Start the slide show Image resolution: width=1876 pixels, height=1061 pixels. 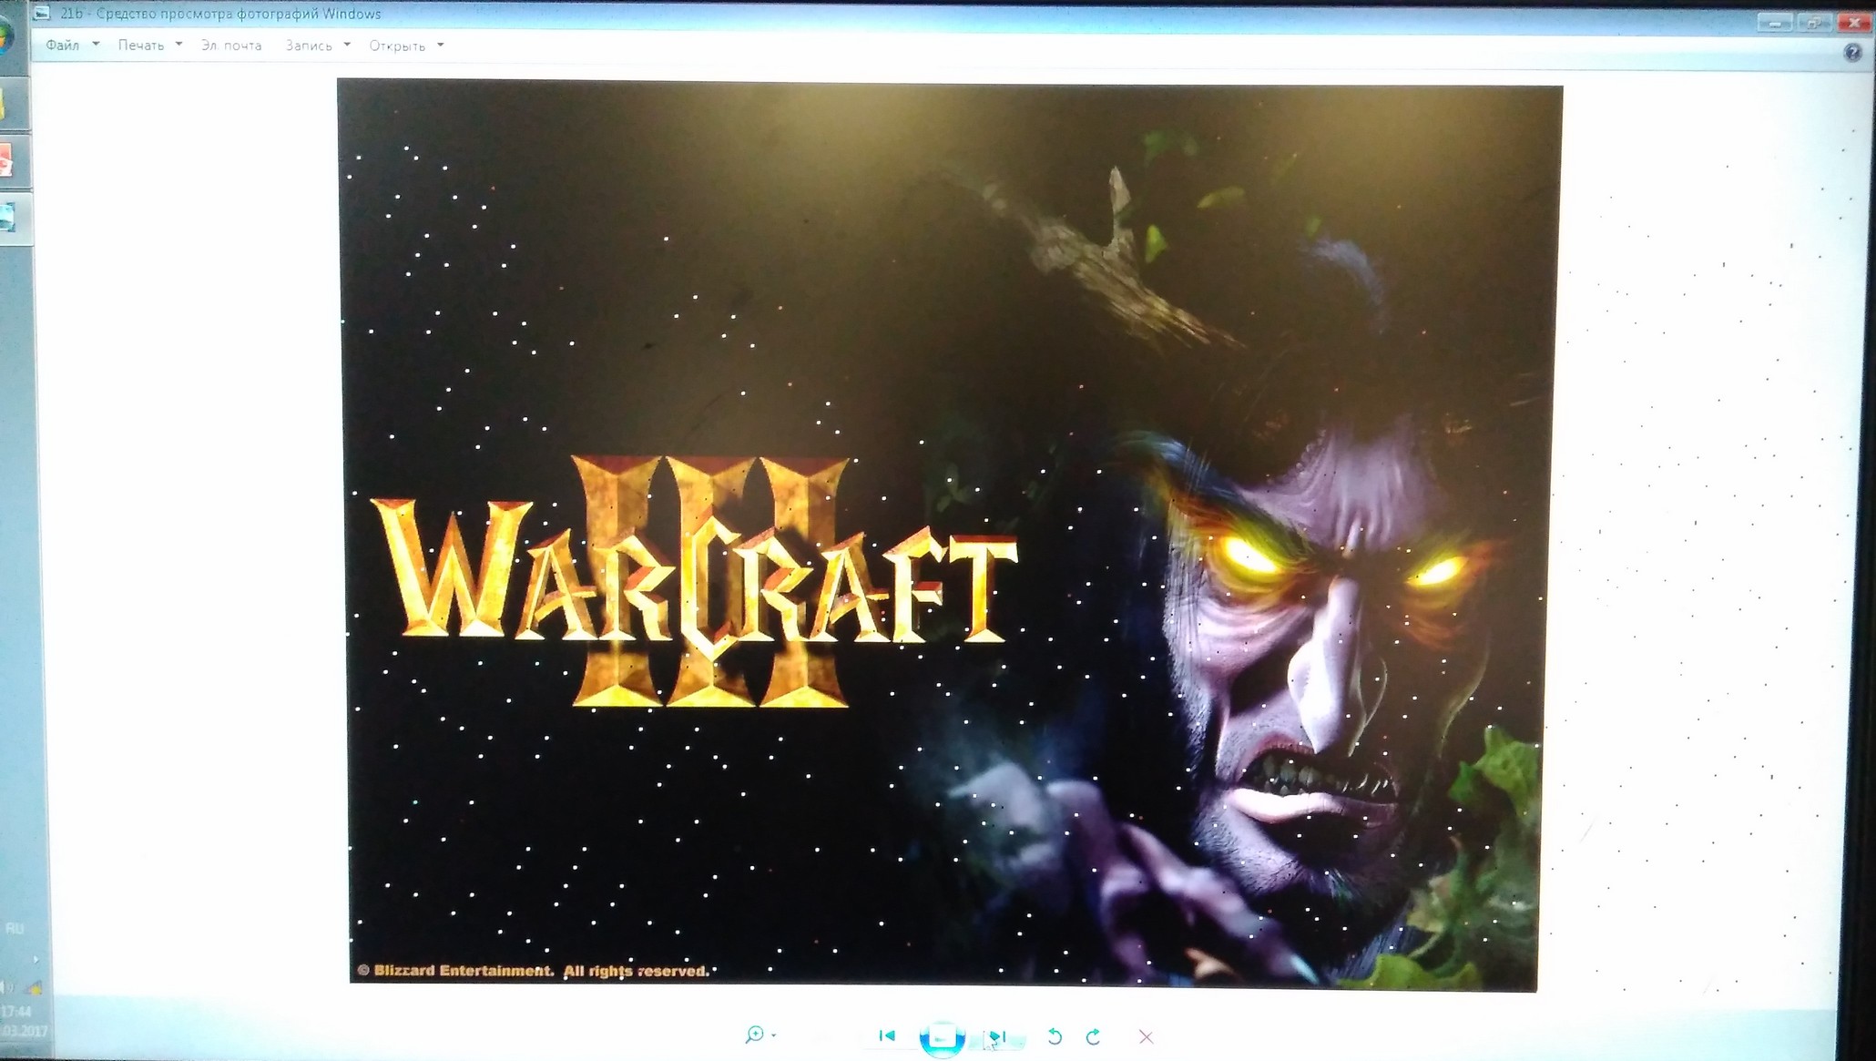click(x=942, y=1037)
